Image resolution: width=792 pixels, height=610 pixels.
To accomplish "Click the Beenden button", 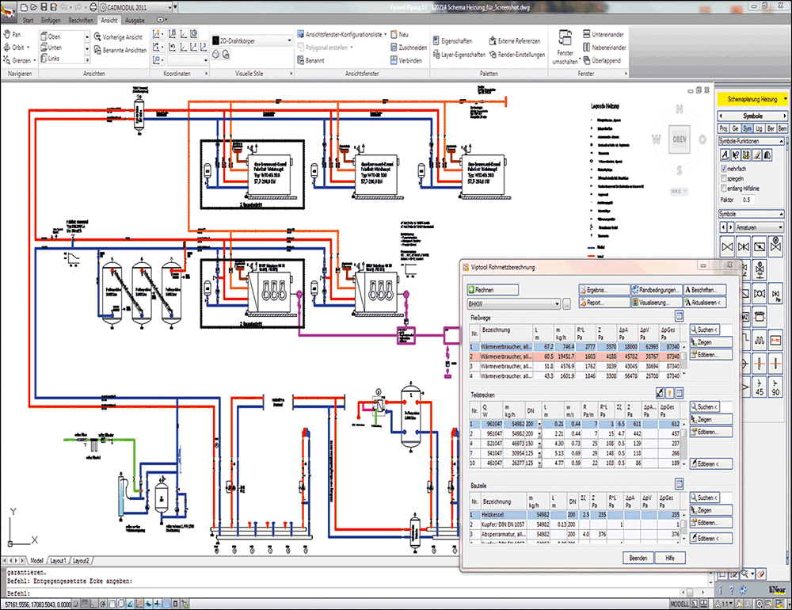I will tap(638, 558).
